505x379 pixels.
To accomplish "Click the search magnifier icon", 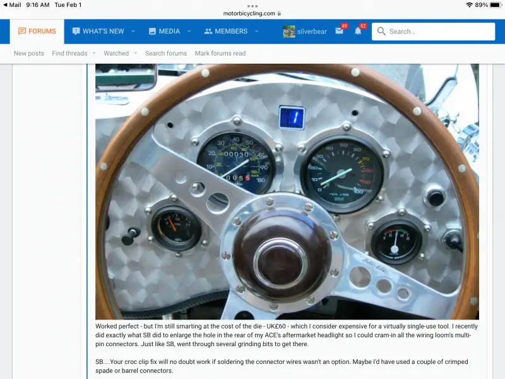I will point(381,32).
